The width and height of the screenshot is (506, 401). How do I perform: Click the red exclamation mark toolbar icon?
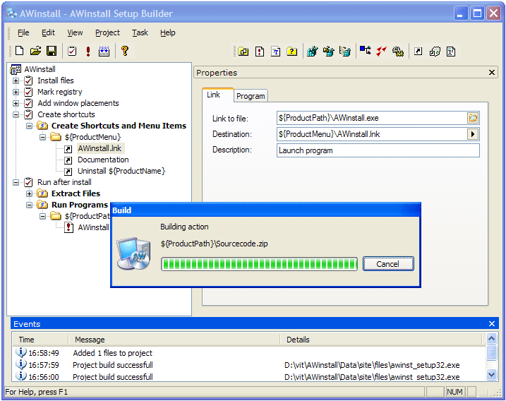(x=88, y=51)
